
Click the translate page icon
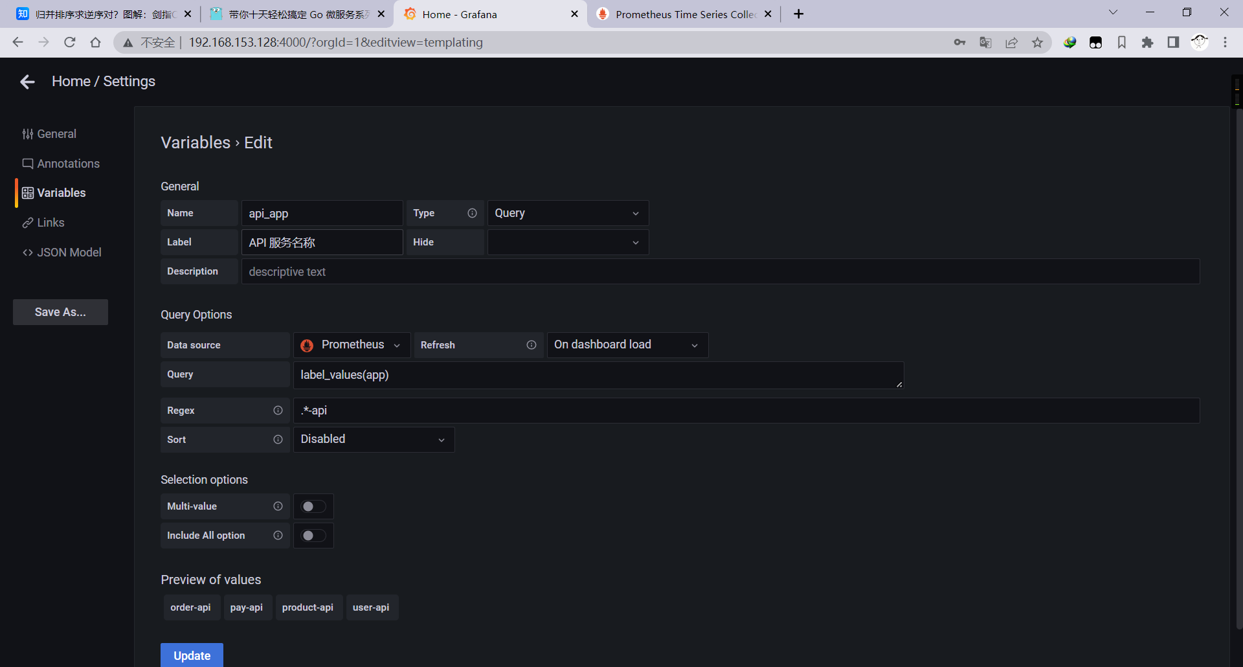pos(985,42)
